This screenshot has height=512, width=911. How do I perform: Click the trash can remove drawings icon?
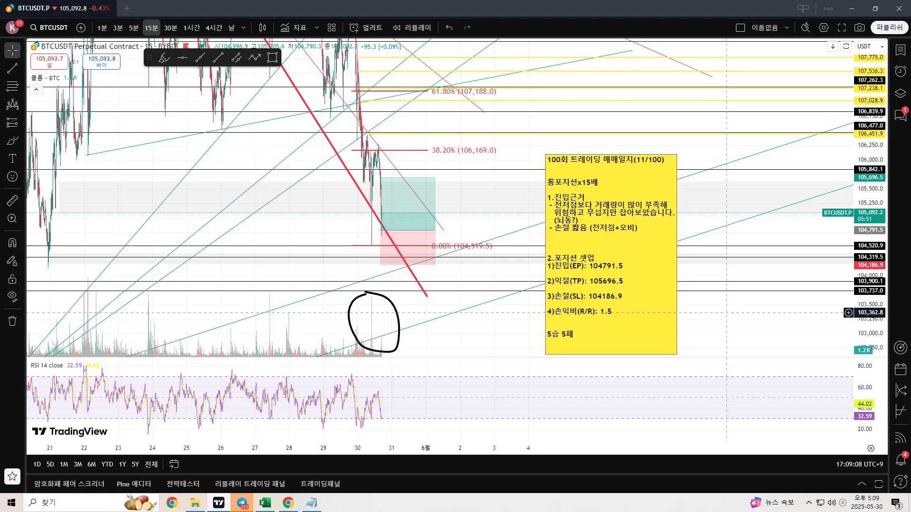(12, 321)
